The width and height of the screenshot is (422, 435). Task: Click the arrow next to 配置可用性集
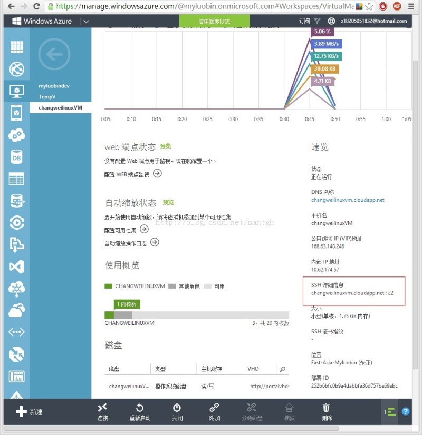click(144, 229)
